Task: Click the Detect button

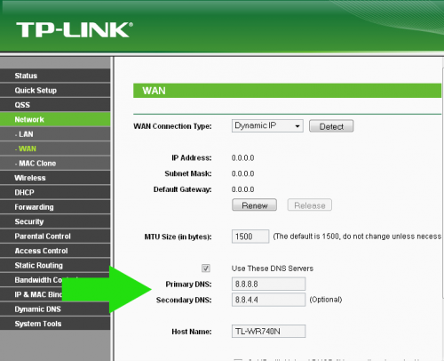Action: coord(331,126)
